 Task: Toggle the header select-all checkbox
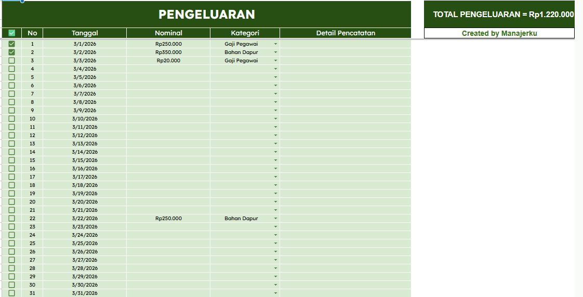click(11, 33)
